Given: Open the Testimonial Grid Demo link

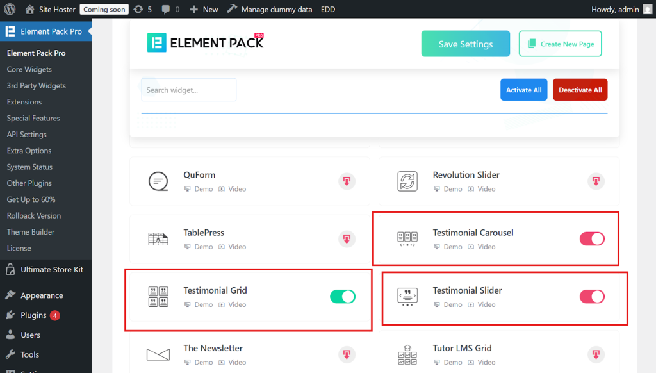Looking at the screenshot, I should 203,304.
